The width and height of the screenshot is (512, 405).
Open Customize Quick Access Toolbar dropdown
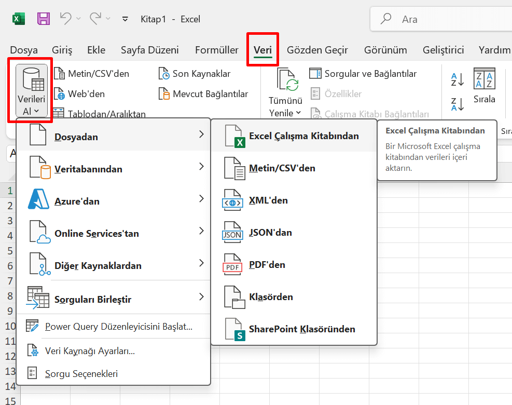click(125, 19)
